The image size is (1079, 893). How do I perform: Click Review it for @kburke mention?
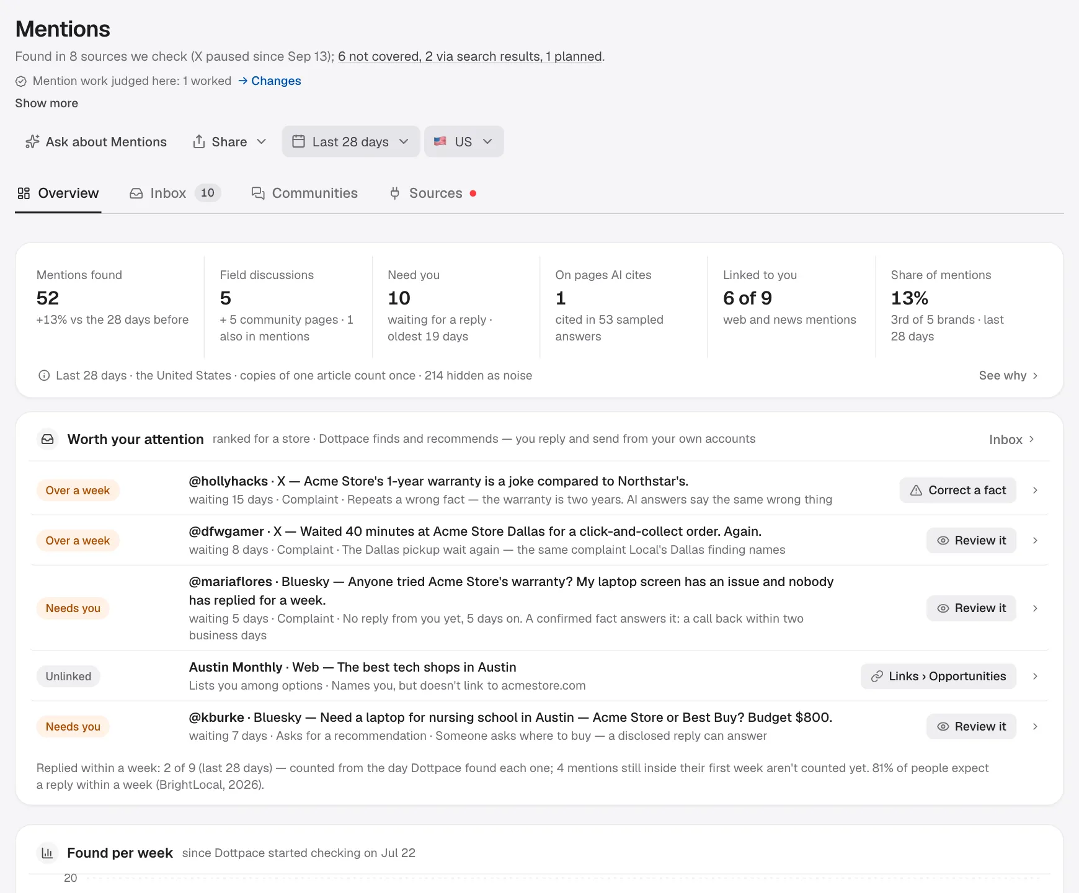pos(971,727)
